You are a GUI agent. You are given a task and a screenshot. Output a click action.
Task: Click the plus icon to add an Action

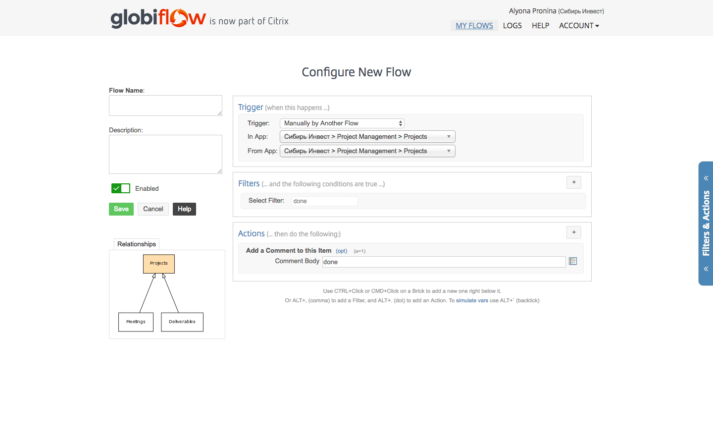click(x=573, y=232)
